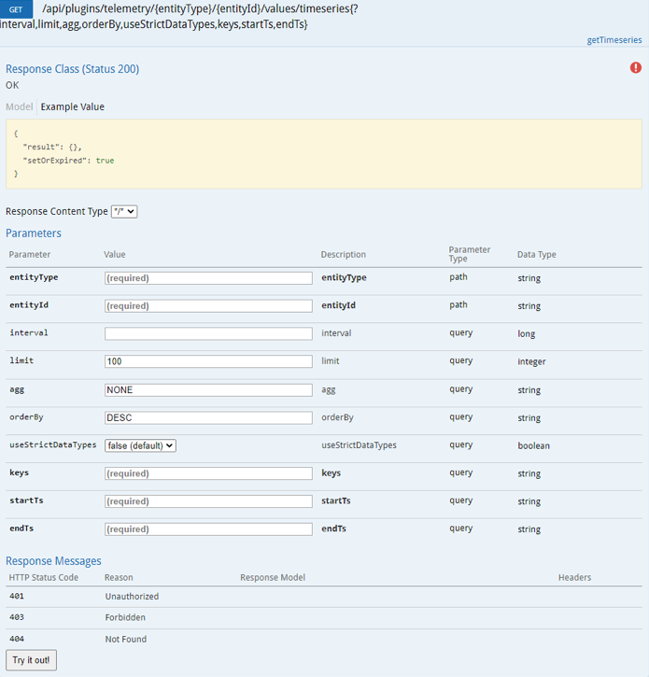Click the limit field containing 100
This screenshot has height=677, width=649.
[208, 361]
